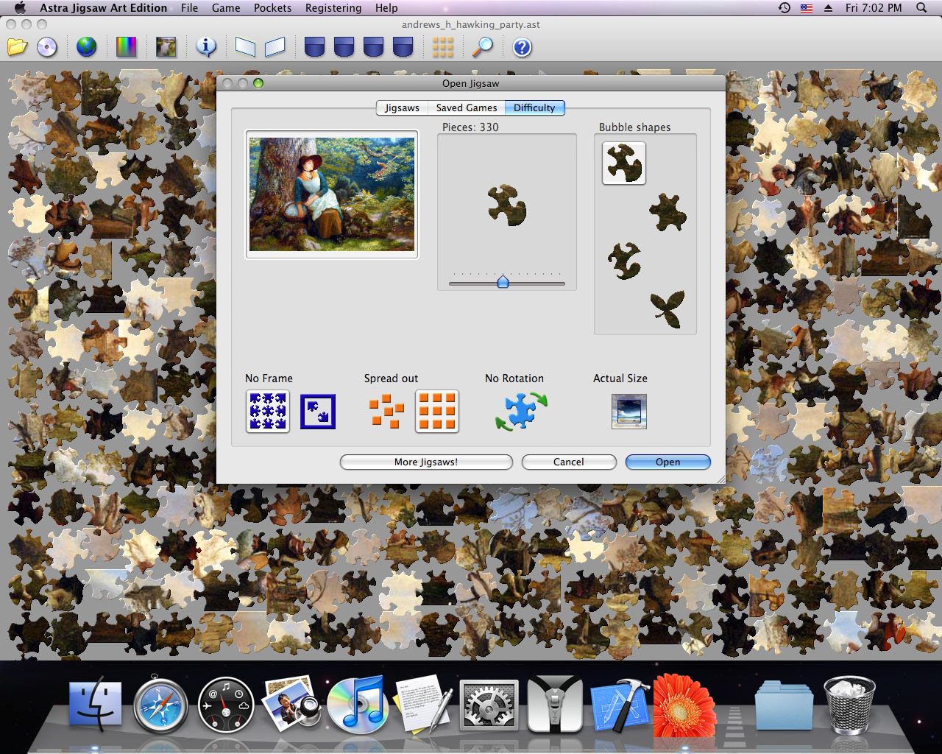Arrange pieces with orange grid icon
This screenshot has height=754, width=942.
[x=443, y=48]
